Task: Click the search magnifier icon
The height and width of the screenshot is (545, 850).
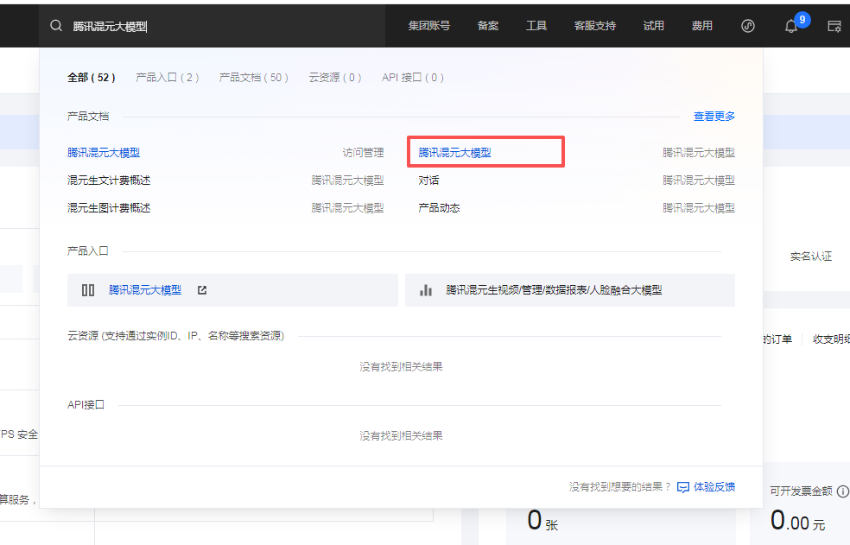Action: 56,26
